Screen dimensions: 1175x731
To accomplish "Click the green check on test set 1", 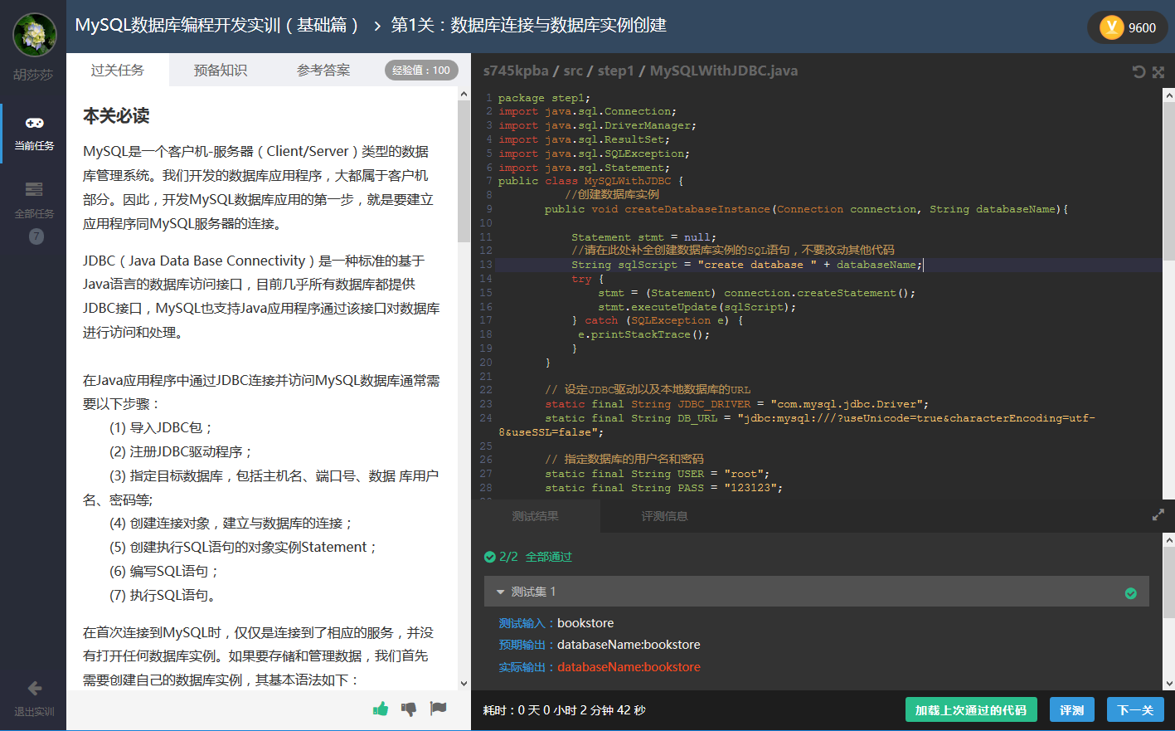I will [x=1130, y=592].
